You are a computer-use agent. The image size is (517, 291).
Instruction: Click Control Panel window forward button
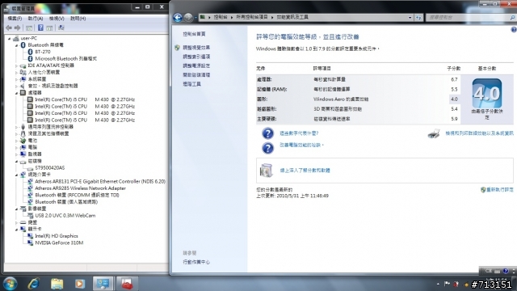[x=188, y=18]
